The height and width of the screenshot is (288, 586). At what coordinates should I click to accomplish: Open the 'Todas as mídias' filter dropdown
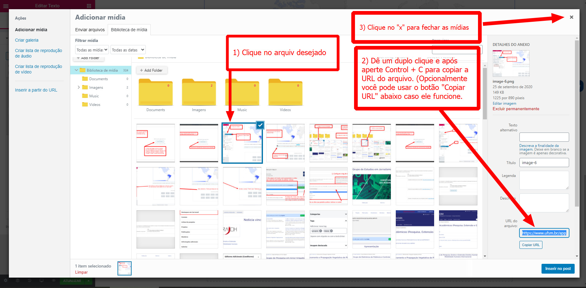pyautogui.click(x=92, y=50)
